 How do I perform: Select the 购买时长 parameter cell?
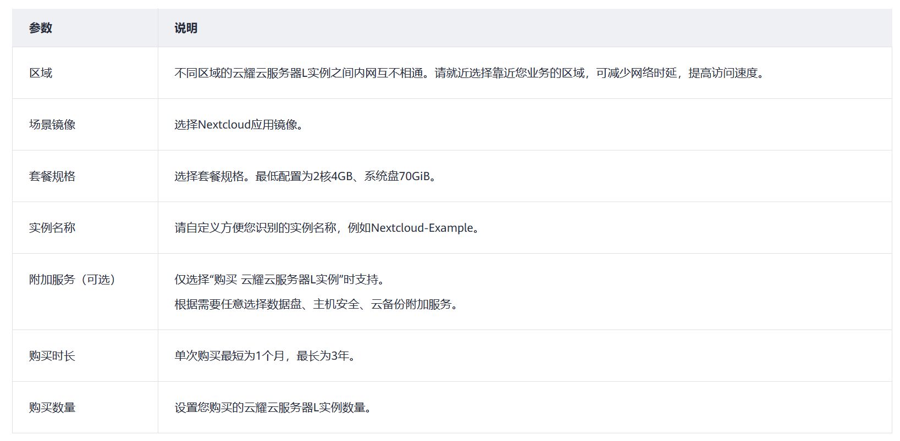point(85,356)
